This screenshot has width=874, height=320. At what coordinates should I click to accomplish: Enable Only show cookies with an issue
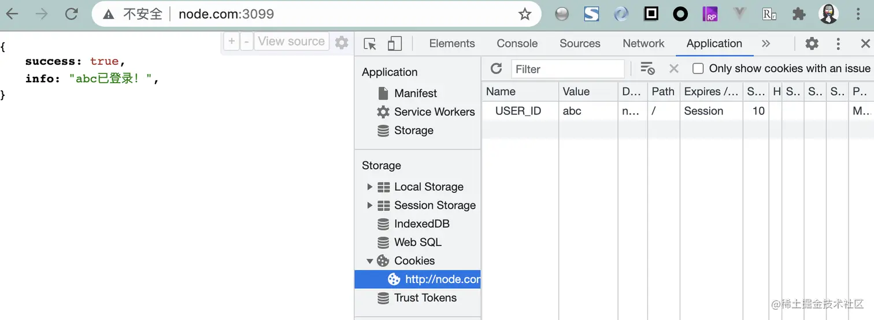[698, 69]
